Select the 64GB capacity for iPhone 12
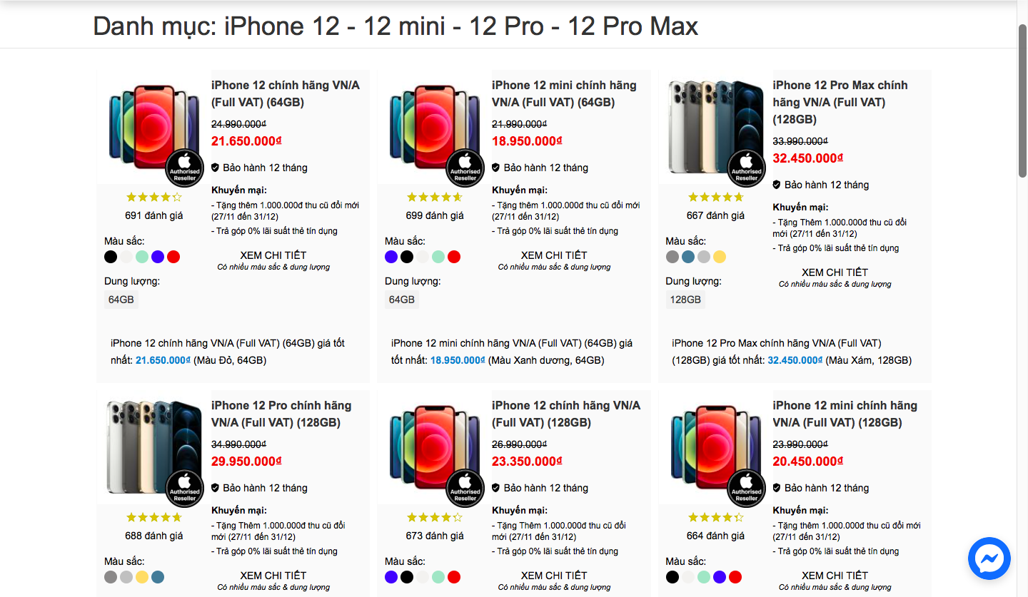This screenshot has height=597, width=1028. [121, 300]
